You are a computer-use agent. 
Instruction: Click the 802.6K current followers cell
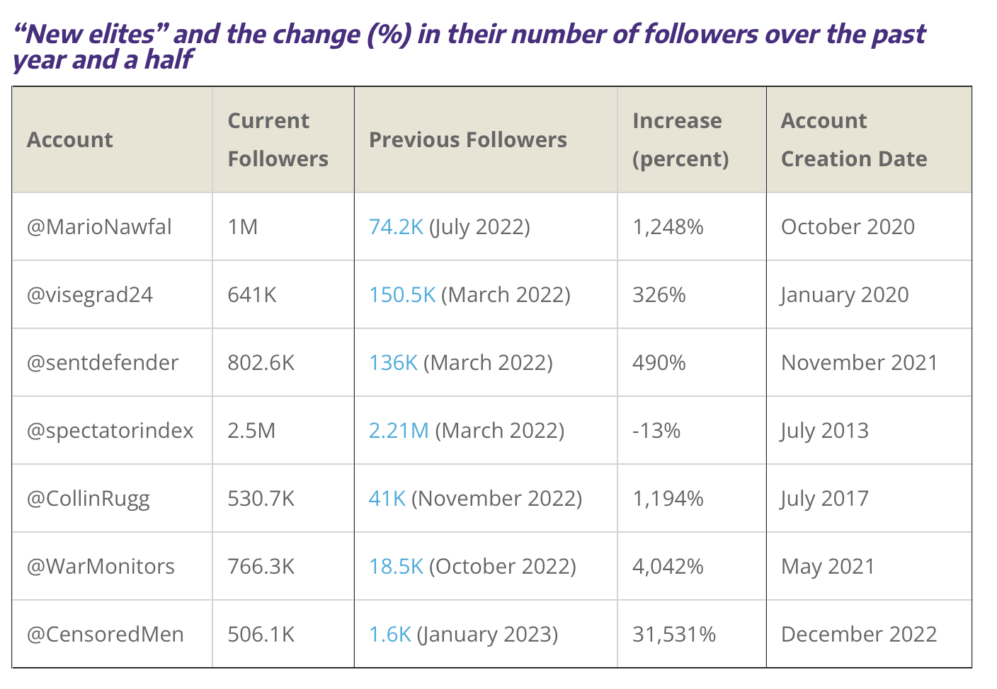[261, 363]
